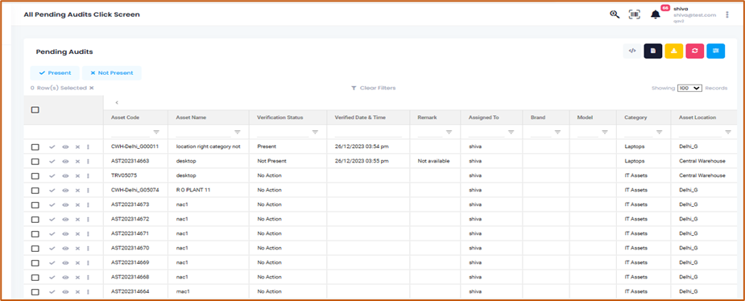Click the yellow download button
Viewport: 745px width, 301px height.
(x=674, y=51)
